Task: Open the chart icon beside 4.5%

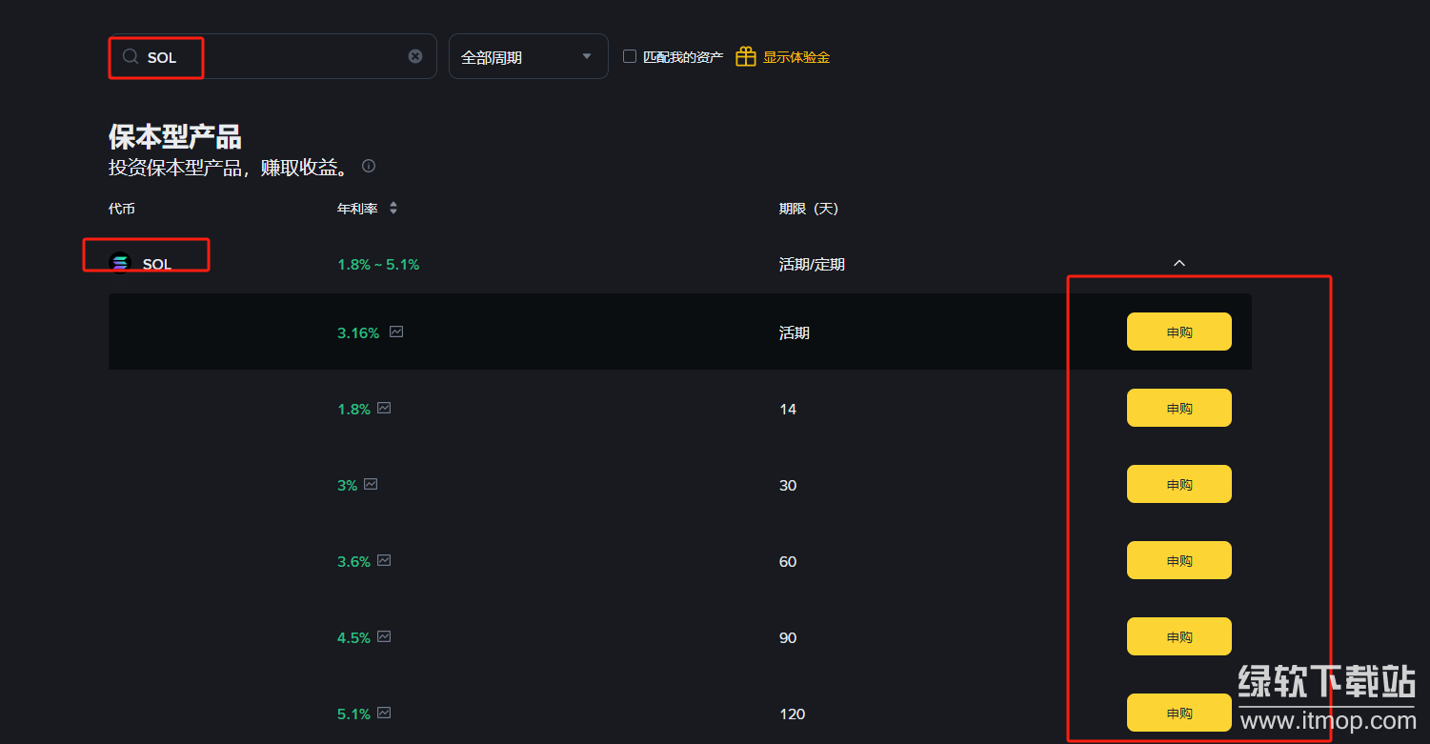Action: pyautogui.click(x=384, y=637)
